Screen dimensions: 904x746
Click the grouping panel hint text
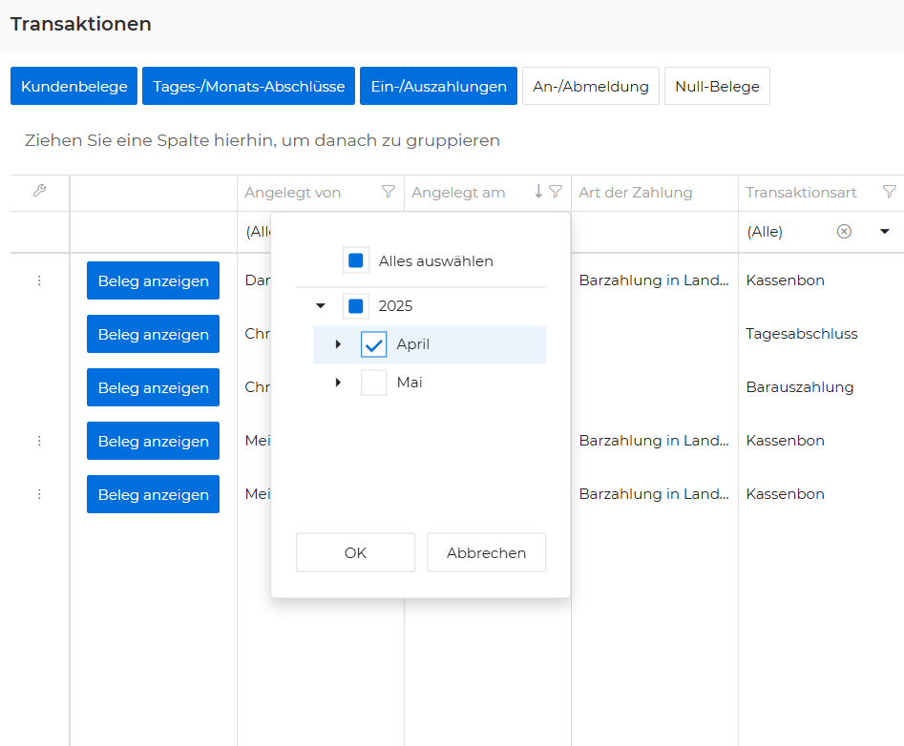263,140
